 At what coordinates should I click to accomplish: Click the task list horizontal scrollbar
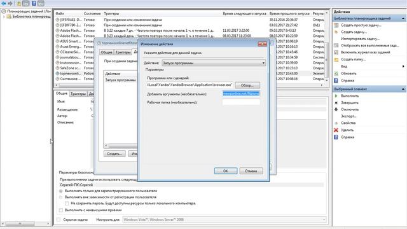[189, 85]
